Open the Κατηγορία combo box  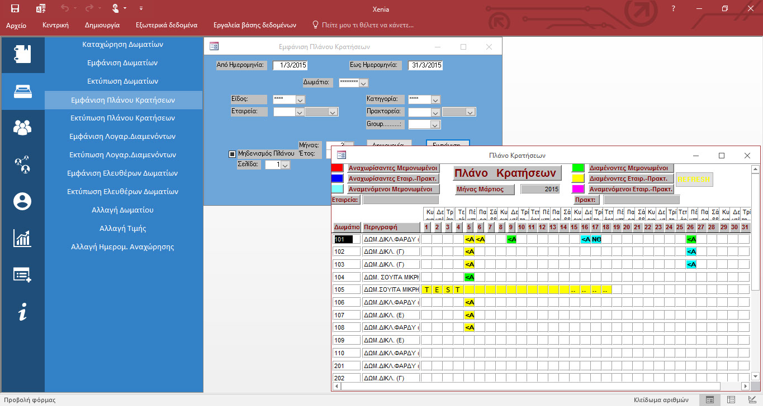click(x=436, y=100)
